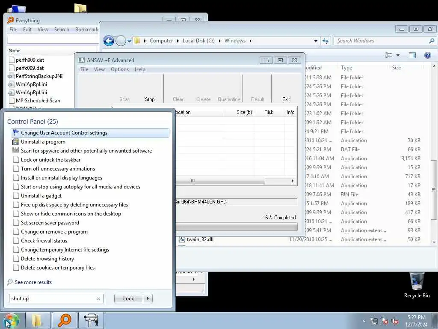
Task: Expand the breadcrumb arrow after Local Disk (C:)
Action: [x=219, y=41]
